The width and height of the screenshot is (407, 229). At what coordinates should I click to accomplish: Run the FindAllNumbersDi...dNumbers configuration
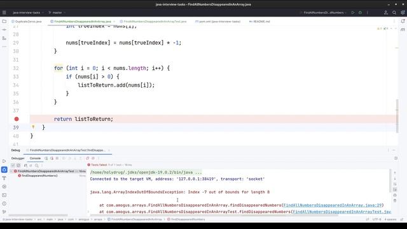click(x=353, y=13)
